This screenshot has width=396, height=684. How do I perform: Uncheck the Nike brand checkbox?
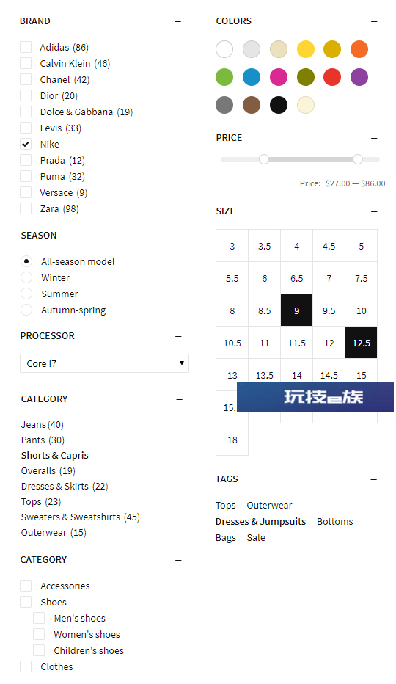26,144
